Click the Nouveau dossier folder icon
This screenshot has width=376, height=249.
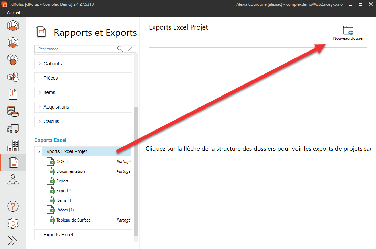click(348, 31)
